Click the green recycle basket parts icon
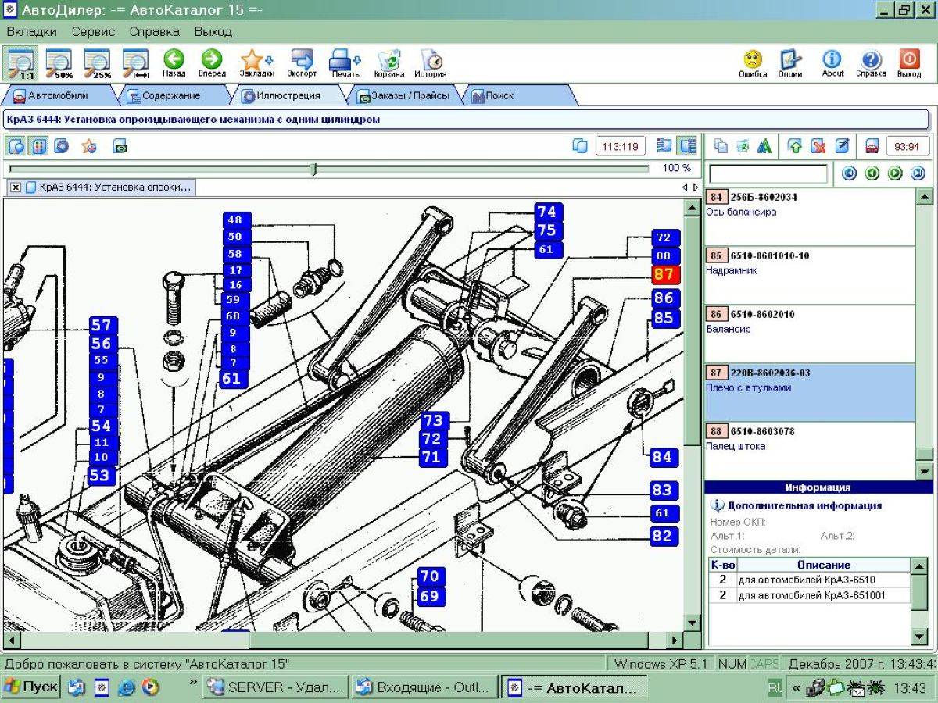Viewport: 938px width, 703px height. (743, 146)
